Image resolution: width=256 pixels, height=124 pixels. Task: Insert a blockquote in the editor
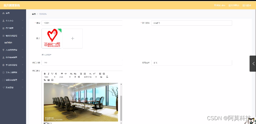coord(62,74)
